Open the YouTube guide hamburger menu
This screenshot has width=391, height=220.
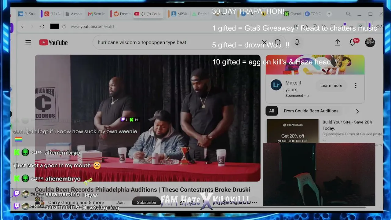click(x=28, y=42)
